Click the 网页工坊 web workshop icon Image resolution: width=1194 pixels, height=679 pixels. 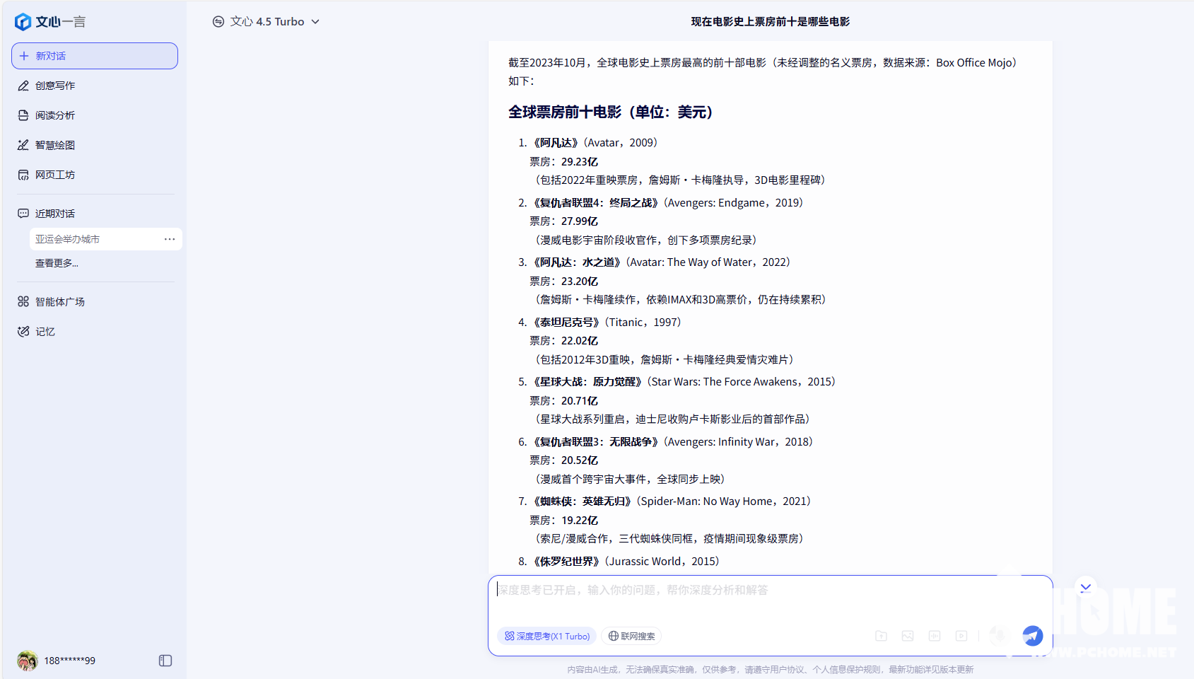[23, 175]
